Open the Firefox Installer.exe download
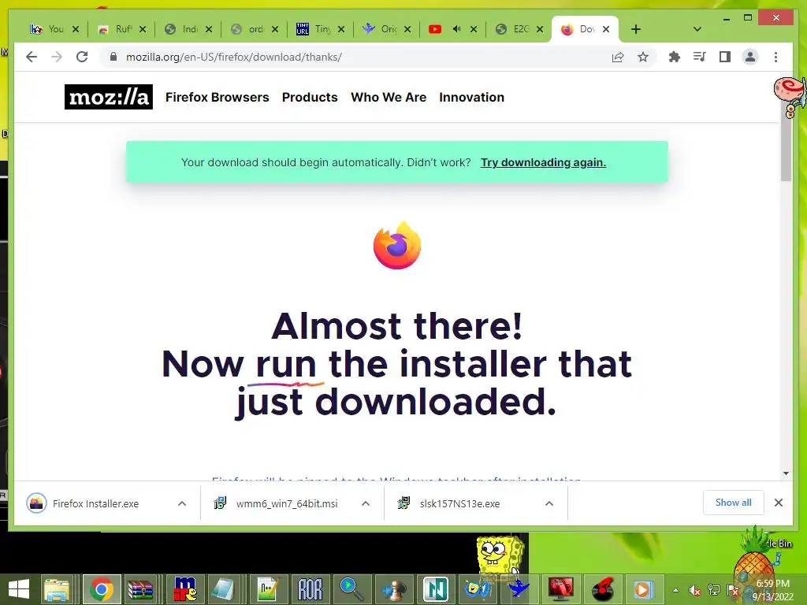Screen dimensions: 807x605 click(95, 503)
